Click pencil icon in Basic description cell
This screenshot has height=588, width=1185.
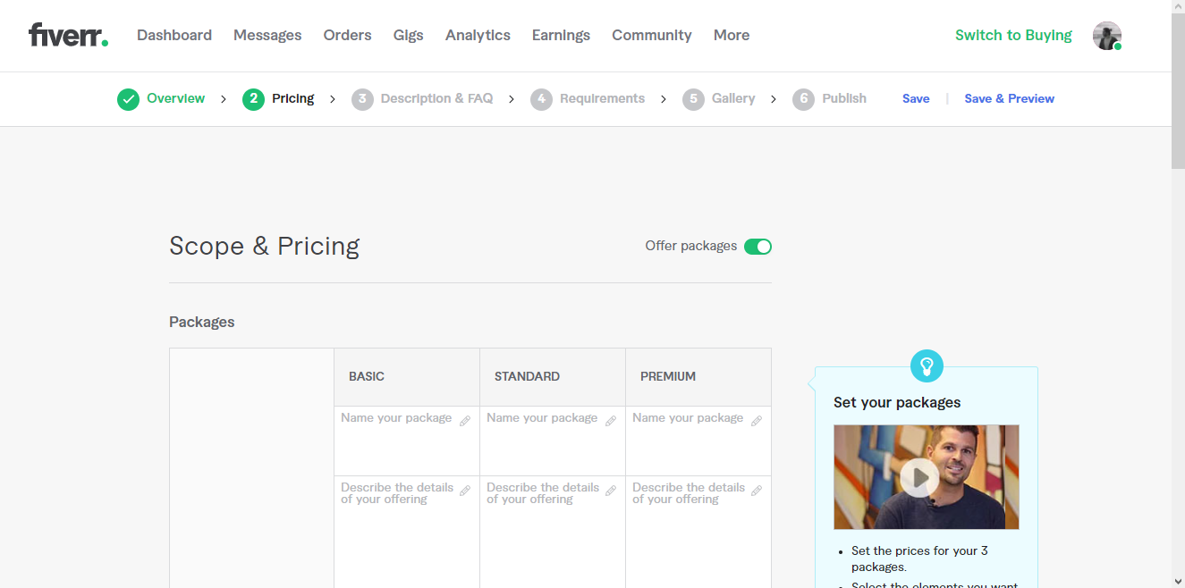[x=465, y=491]
